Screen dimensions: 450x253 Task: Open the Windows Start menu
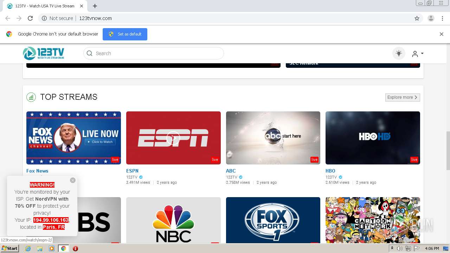pos(9,248)
